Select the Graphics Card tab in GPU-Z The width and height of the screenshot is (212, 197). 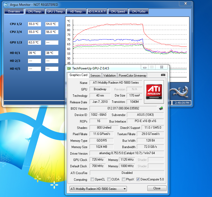79,75
